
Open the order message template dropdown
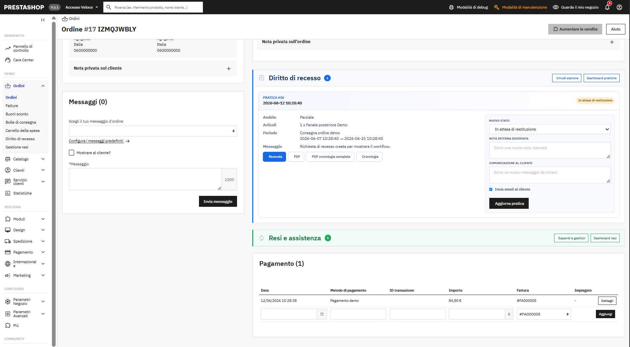coord(153,131)
